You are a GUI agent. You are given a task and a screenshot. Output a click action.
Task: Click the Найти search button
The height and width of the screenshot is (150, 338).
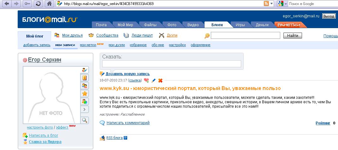tap(293, 36)
